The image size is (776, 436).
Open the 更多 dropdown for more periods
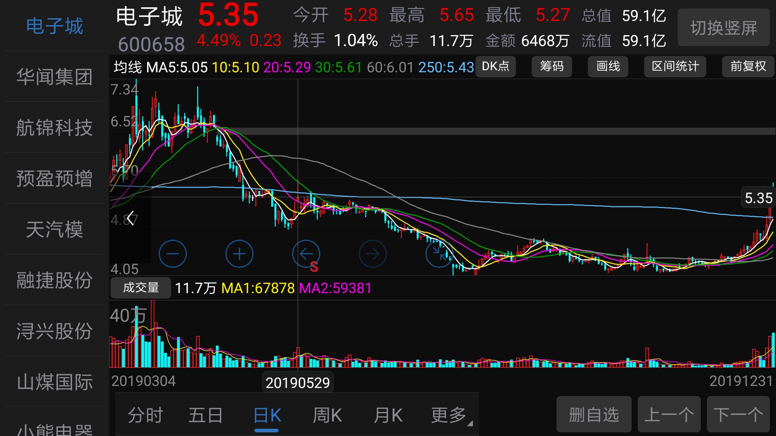click(451, 415)
